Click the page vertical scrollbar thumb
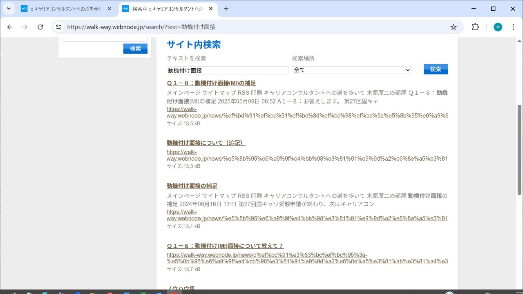523x294 pixels. 519,149
